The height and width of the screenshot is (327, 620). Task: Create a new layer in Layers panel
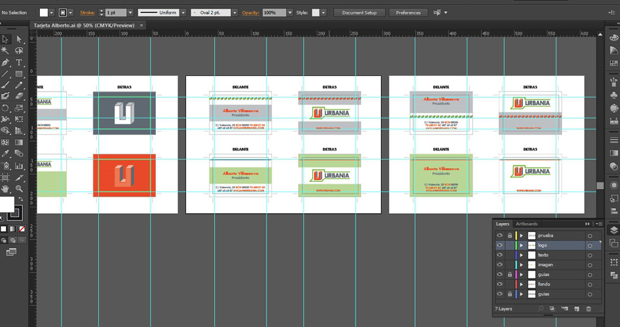pos(576,309)
